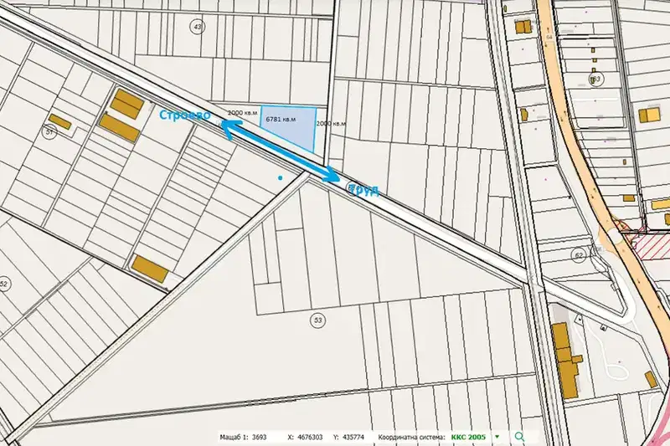This screenshot has height=446, width=670.
Task: Click the circled block number 51
Action: [49, 131]
